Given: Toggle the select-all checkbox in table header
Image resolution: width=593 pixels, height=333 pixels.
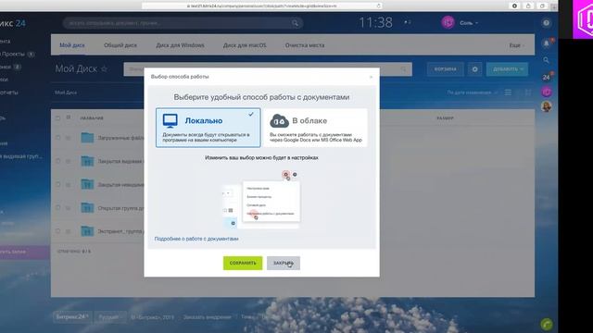Looking at the screenshot, I should (x=57, y=118).
